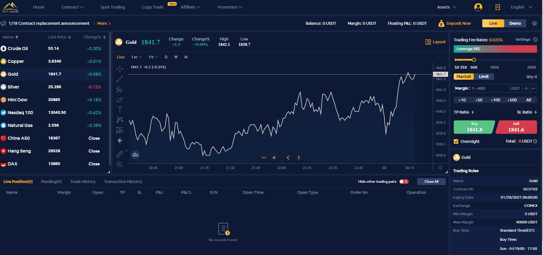Switch theme with the sun icon
543x255 pixels.
click(534, 23)
